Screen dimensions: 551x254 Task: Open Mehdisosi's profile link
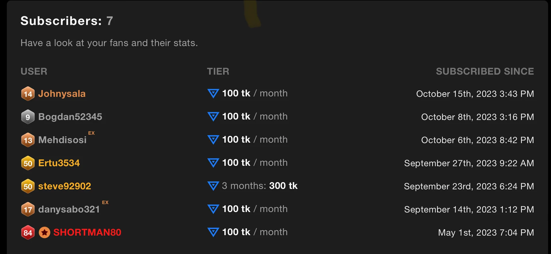coord(62,140)
